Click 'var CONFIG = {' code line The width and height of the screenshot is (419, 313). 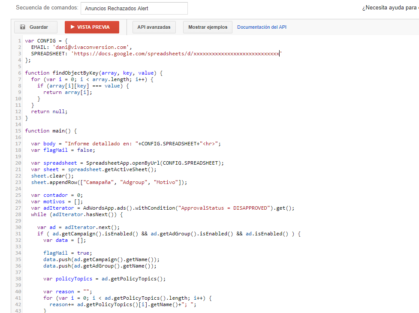46,41
